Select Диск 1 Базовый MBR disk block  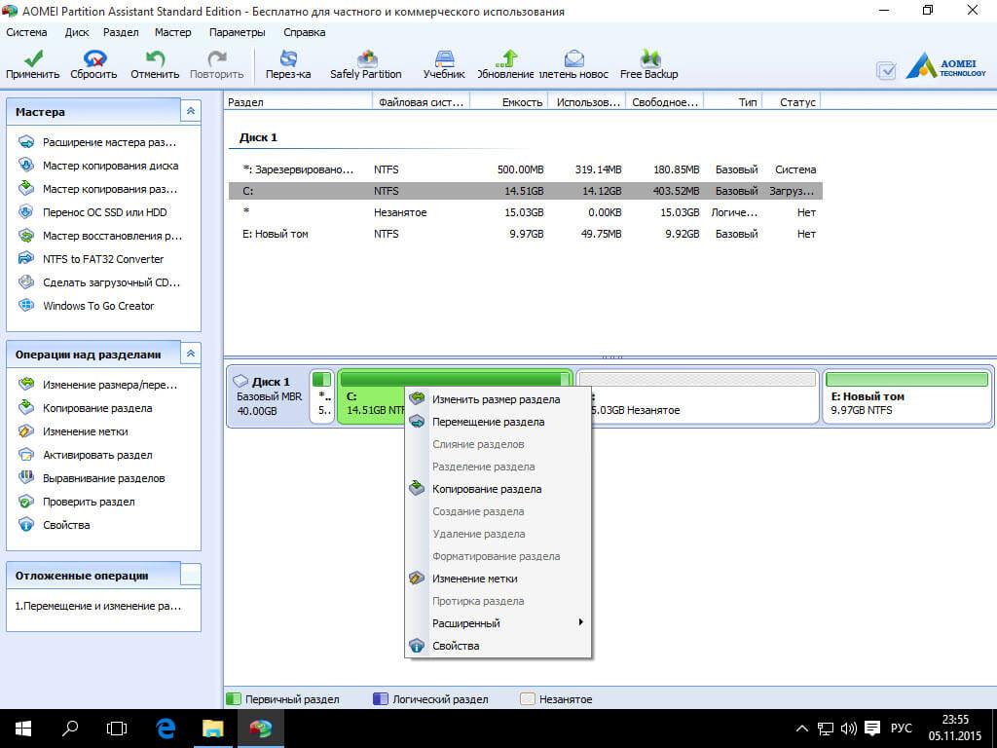[x=268, y=397]
